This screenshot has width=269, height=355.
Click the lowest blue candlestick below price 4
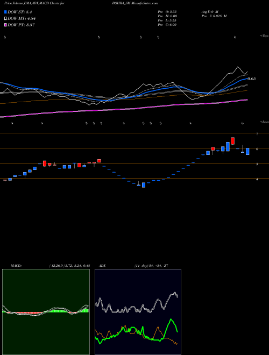pos(144,185)
